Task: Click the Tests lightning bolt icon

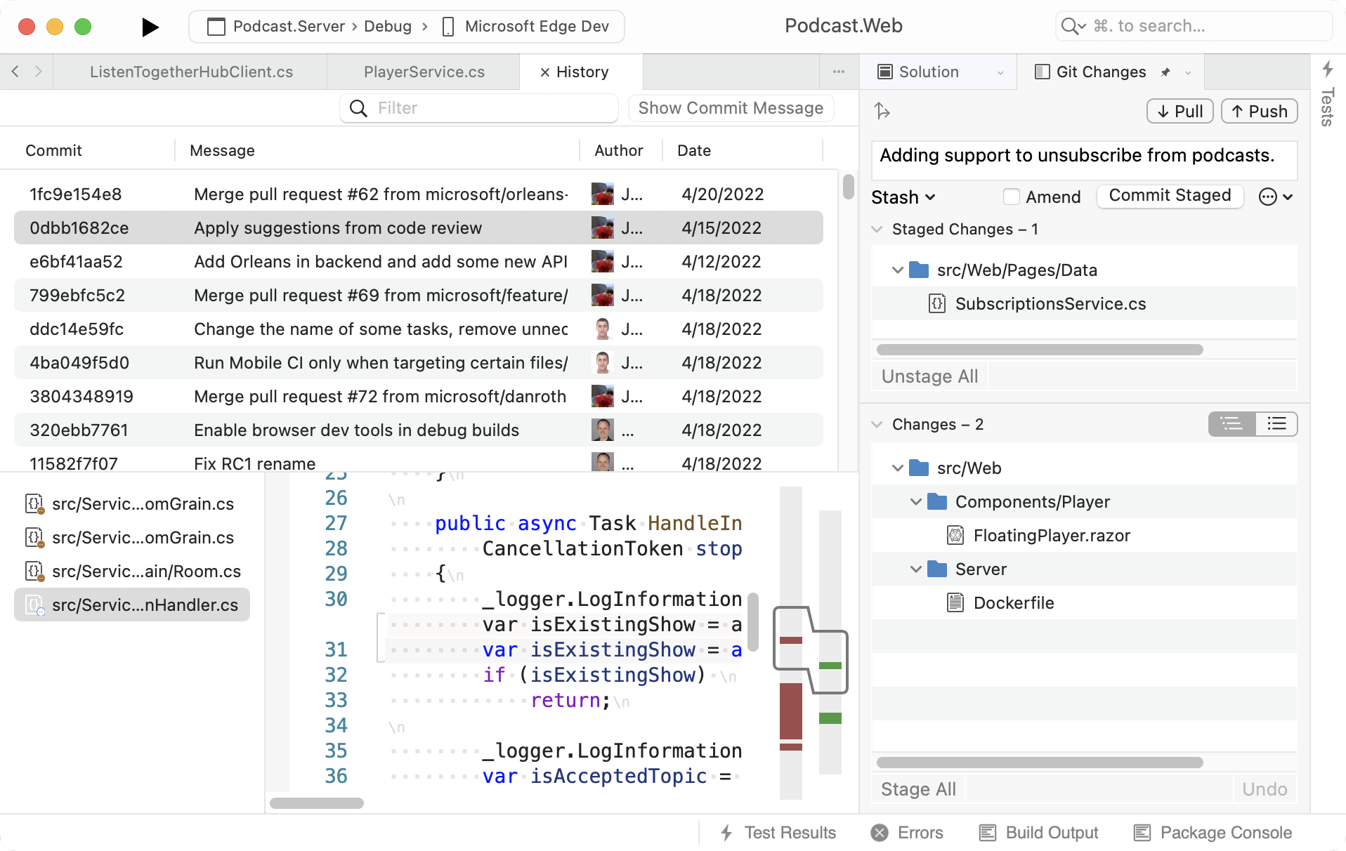Action: point(1327,69)
